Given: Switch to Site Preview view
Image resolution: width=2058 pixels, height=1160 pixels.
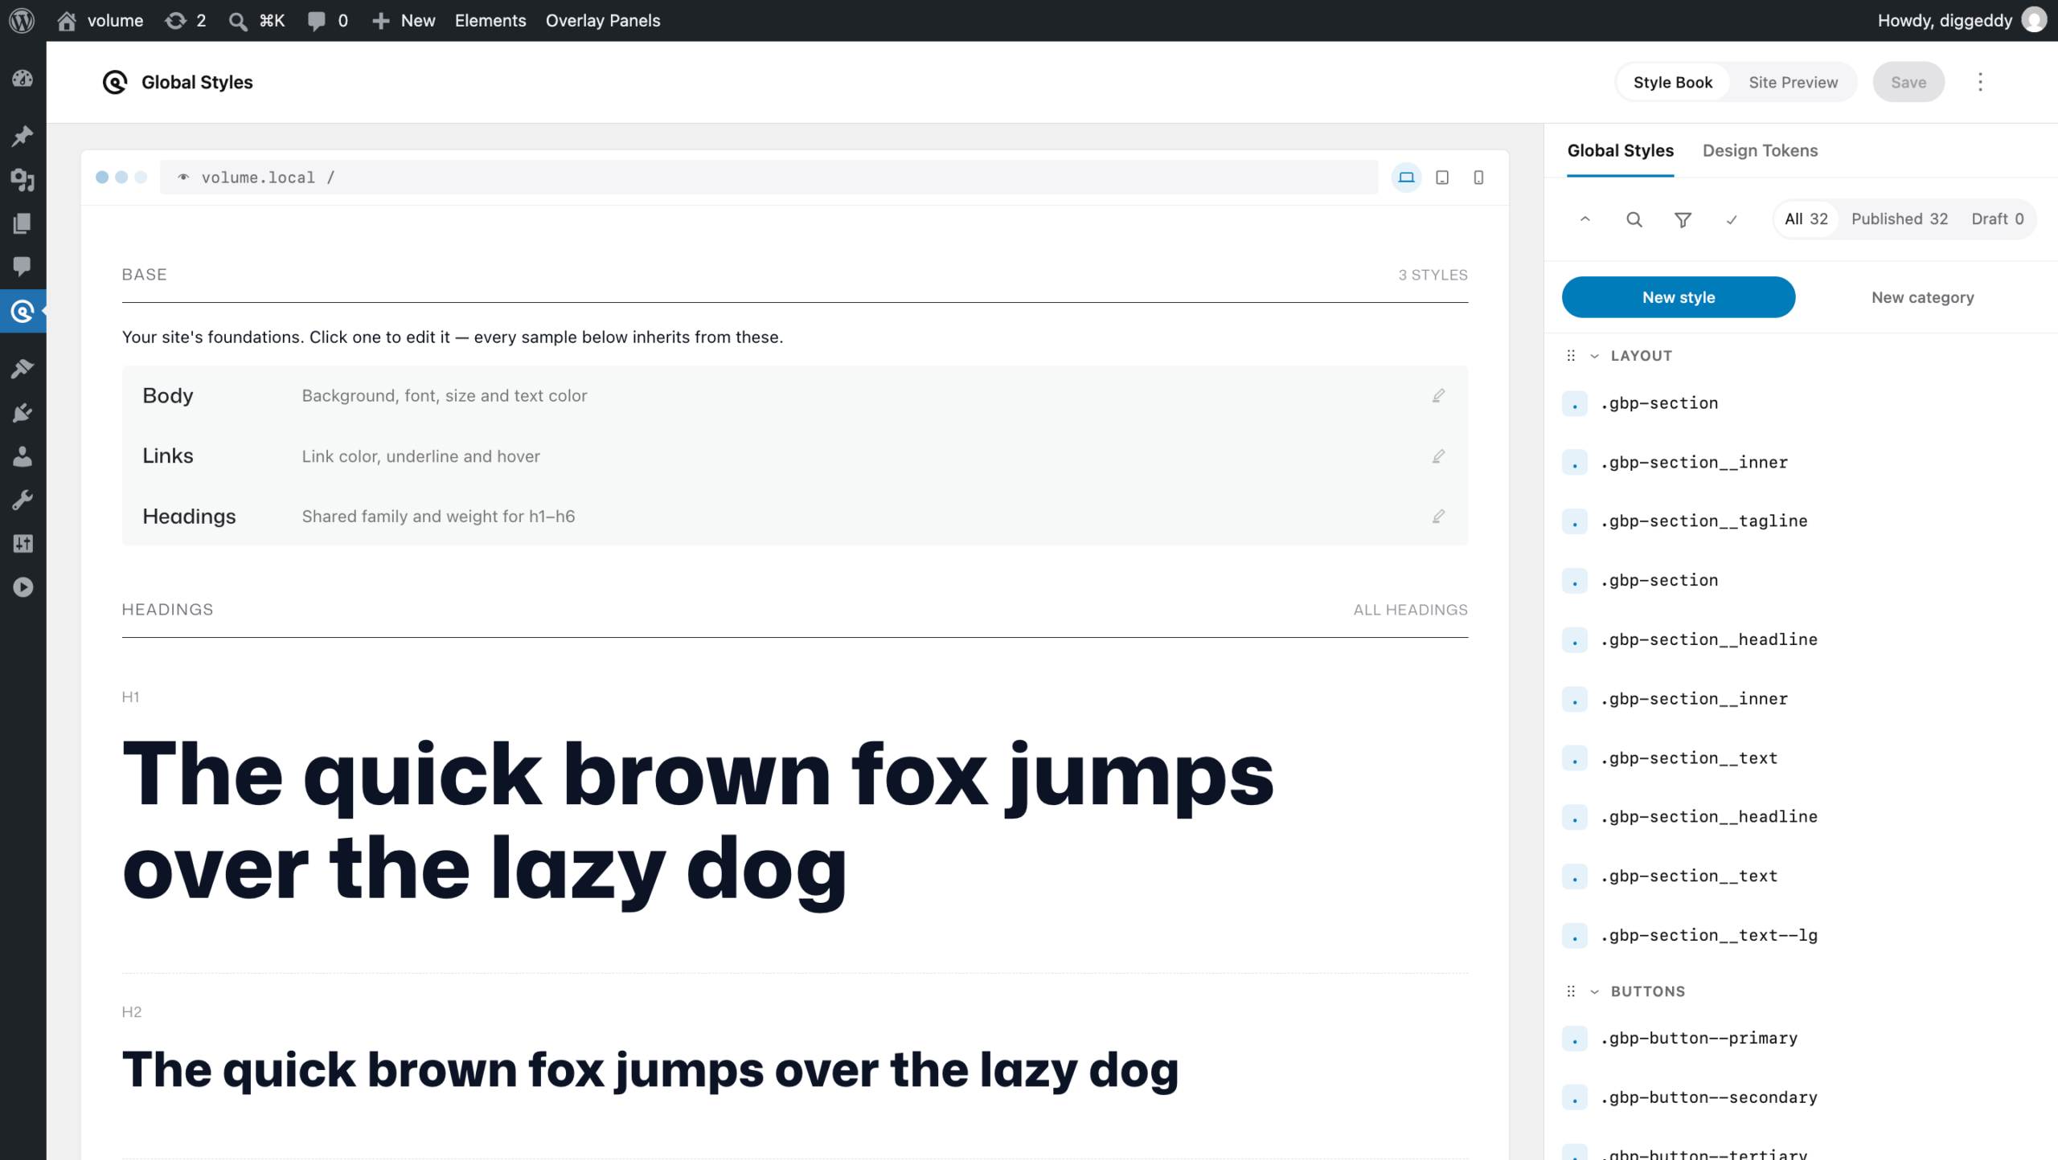Looking at the screenshot, I should click(1793, 82).
